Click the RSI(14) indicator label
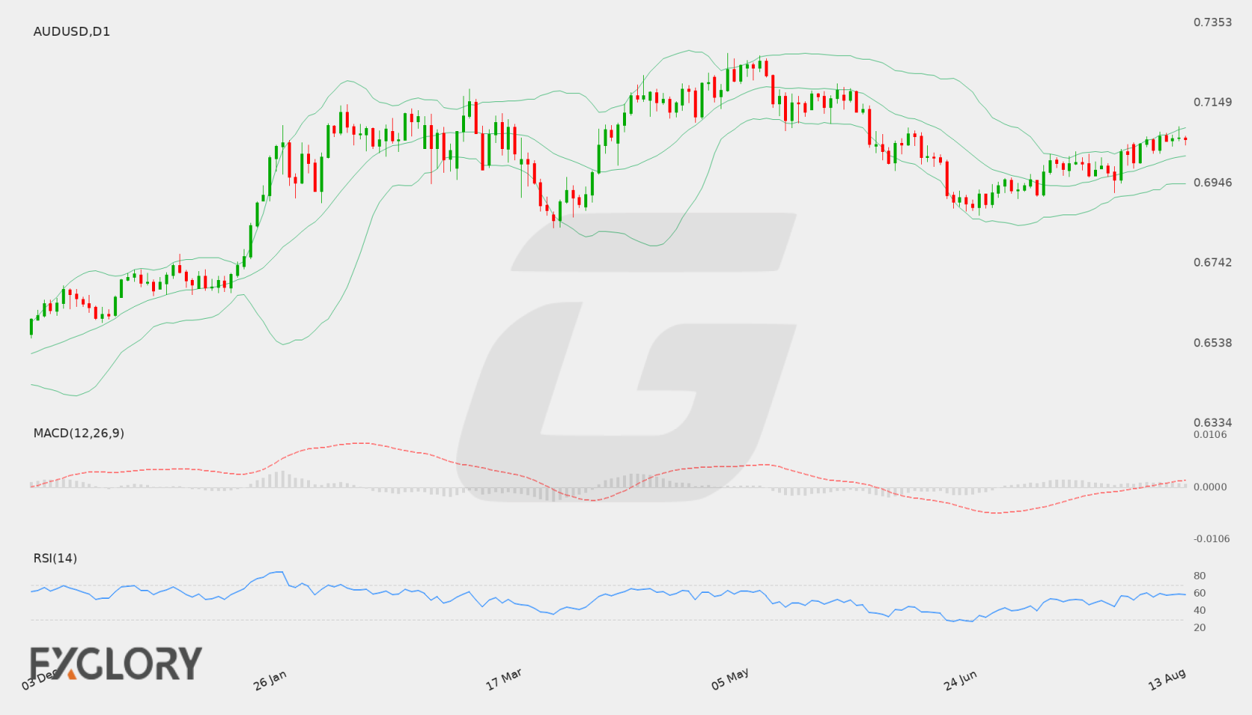This screenshot has height=715, width=1252. [55, 558]
